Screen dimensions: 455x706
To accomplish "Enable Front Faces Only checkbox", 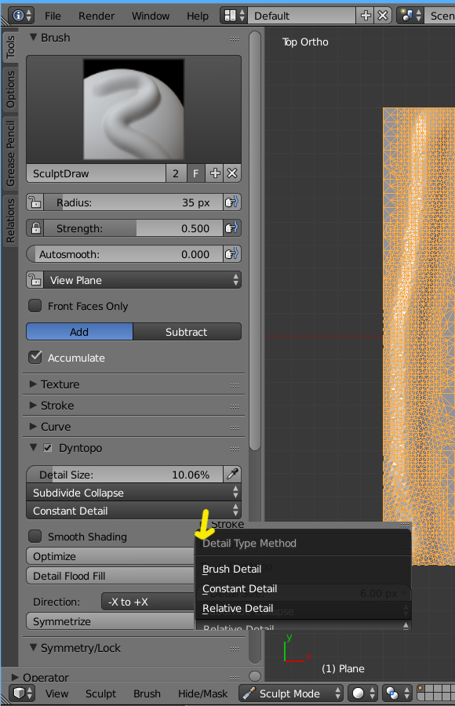I will point(35,306).
